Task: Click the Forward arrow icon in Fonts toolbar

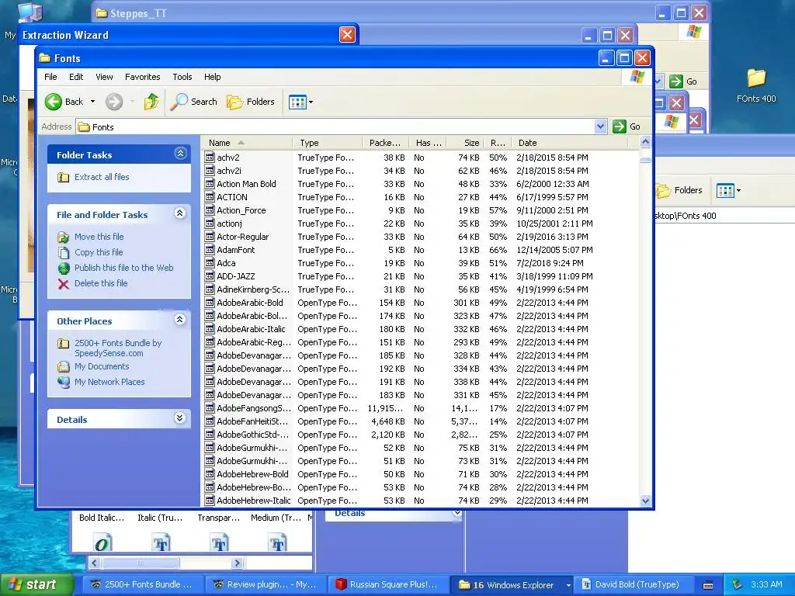Action: [x=114, y=102]
